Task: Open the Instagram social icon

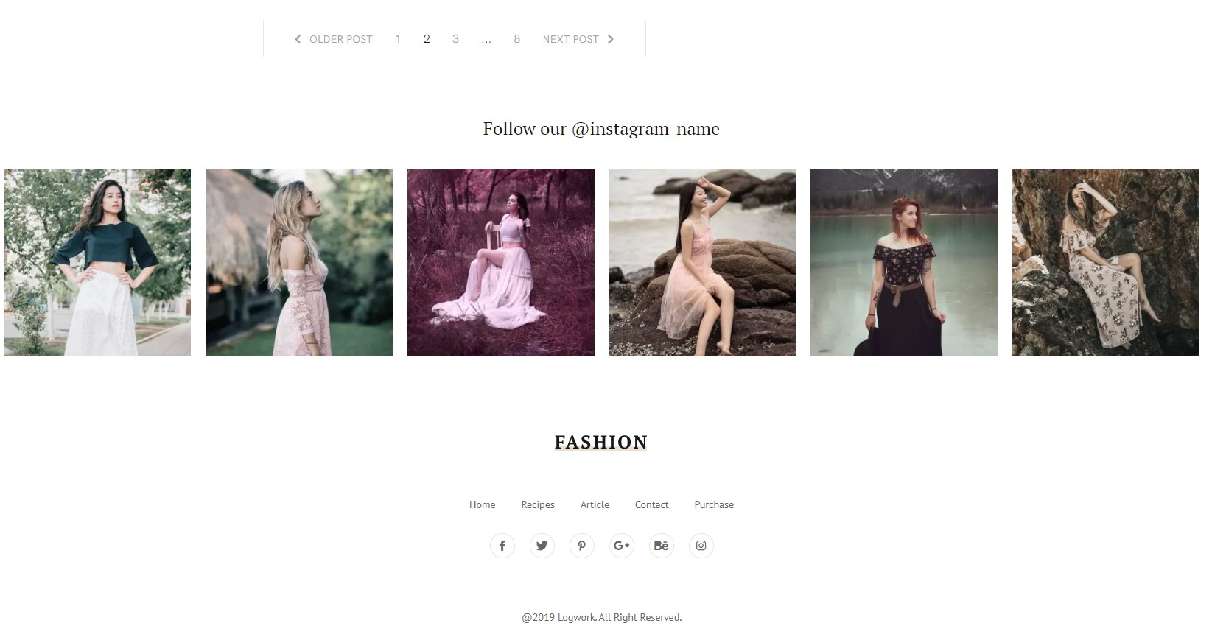Action: pos(701,546)
